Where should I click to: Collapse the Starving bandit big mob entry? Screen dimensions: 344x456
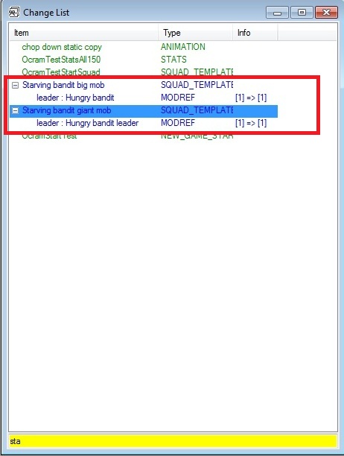tap(15, 85)
